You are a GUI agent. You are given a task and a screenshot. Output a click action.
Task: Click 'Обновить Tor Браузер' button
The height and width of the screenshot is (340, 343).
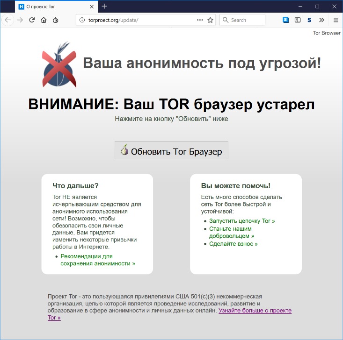[171, 150]
